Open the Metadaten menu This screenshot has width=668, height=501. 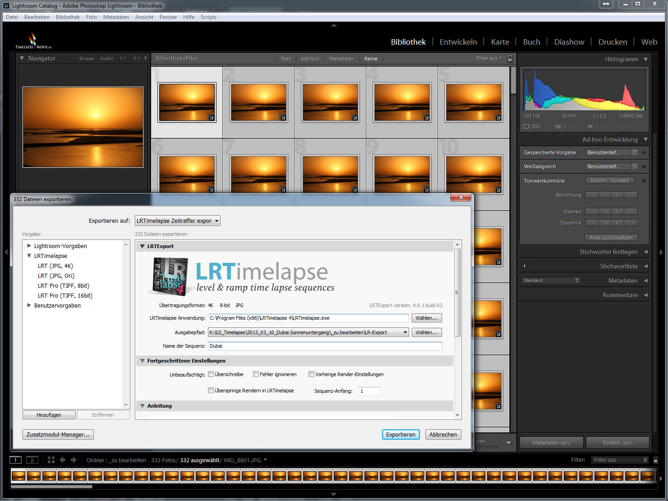tap(116, 17)
